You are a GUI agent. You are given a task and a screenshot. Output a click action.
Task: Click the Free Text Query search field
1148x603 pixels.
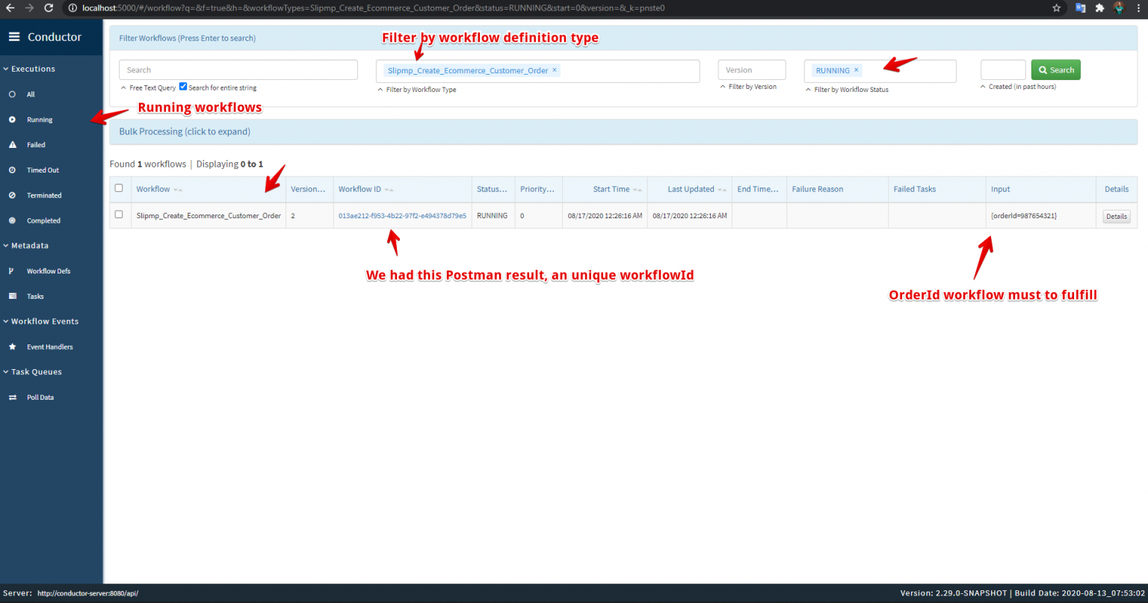[x=238, y=69]
